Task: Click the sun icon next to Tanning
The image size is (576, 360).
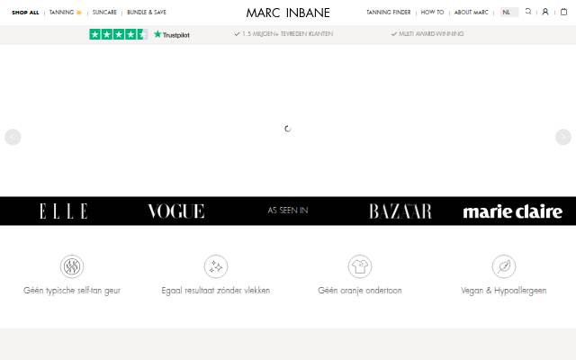Action: tap(78, 13)
